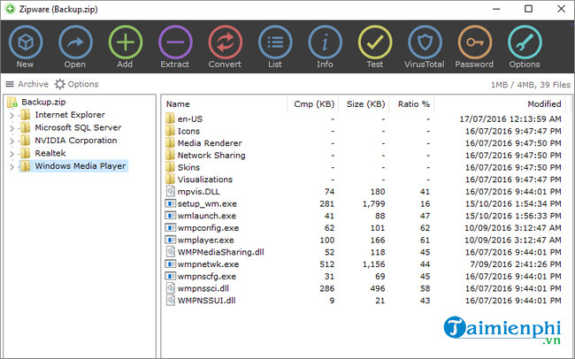The image size is (575, 359).
Task: Set archive Password with key icon
Action: (474, 42)
